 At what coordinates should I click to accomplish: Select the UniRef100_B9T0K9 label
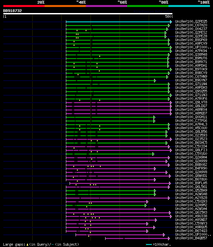(x=191, y=69)
